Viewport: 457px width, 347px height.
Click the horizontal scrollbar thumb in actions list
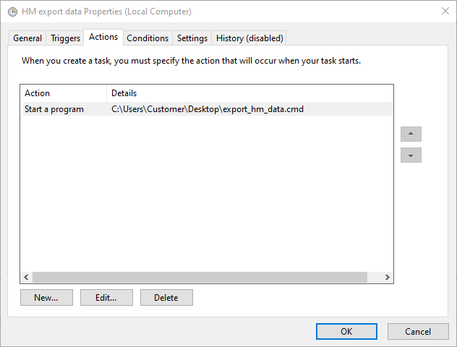click(200, 277)
